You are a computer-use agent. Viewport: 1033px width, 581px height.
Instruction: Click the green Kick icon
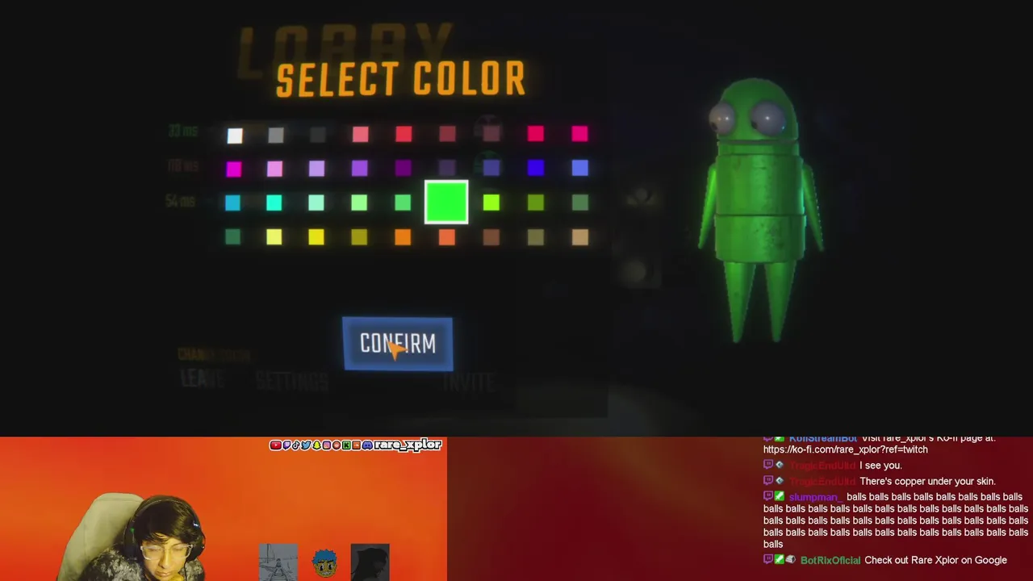[x=346, y=445]
